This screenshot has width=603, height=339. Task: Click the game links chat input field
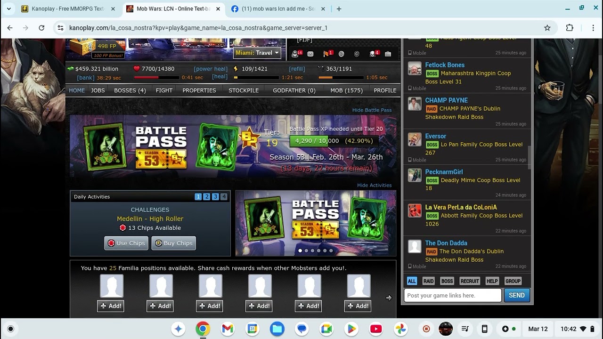[x=453, y=295]
